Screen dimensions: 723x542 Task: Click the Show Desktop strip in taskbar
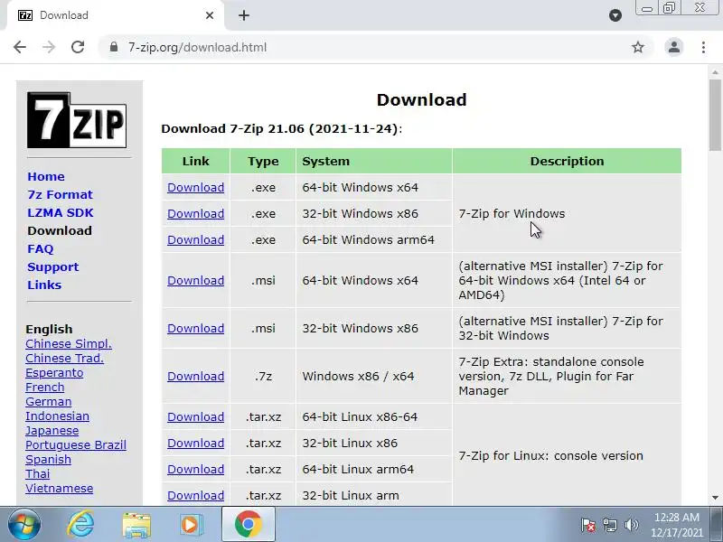tap(718, 525)
